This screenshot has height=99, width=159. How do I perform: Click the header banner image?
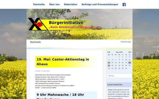[79, 24]
